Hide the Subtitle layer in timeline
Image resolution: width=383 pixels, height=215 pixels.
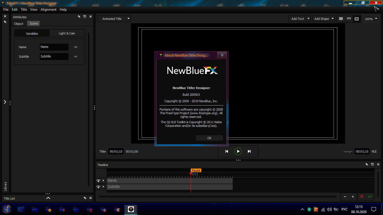point(98,187)
